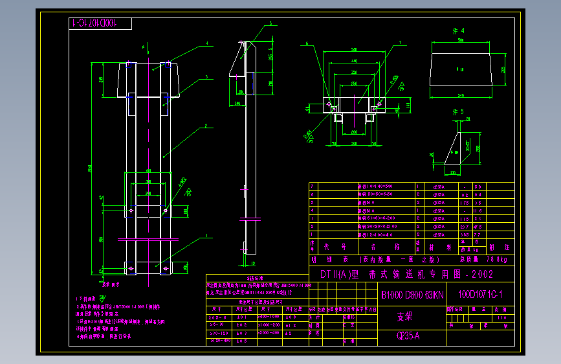The width and height of the screenshot is (561, 364).
Task: Select the part name '支架'
Action: click(x=404, y=316)
